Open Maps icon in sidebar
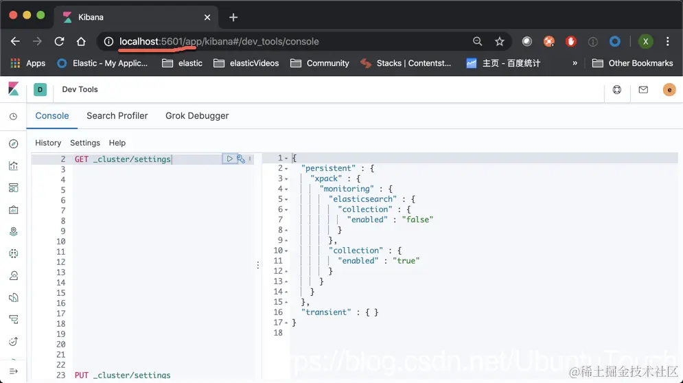 coord(14,231)
